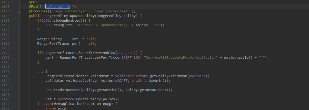Click line number 1144 in the gutter
Viewport: 309px width, 110px height.
click(x=5, y=81)
